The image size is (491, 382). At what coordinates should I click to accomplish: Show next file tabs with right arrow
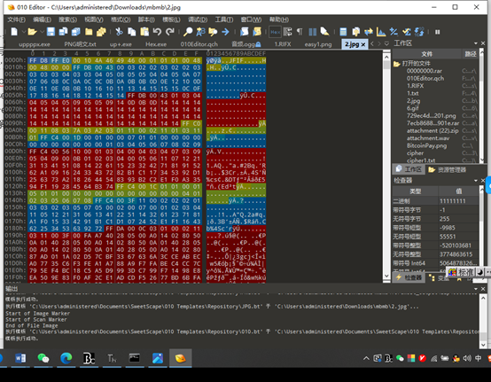(379, 43)
